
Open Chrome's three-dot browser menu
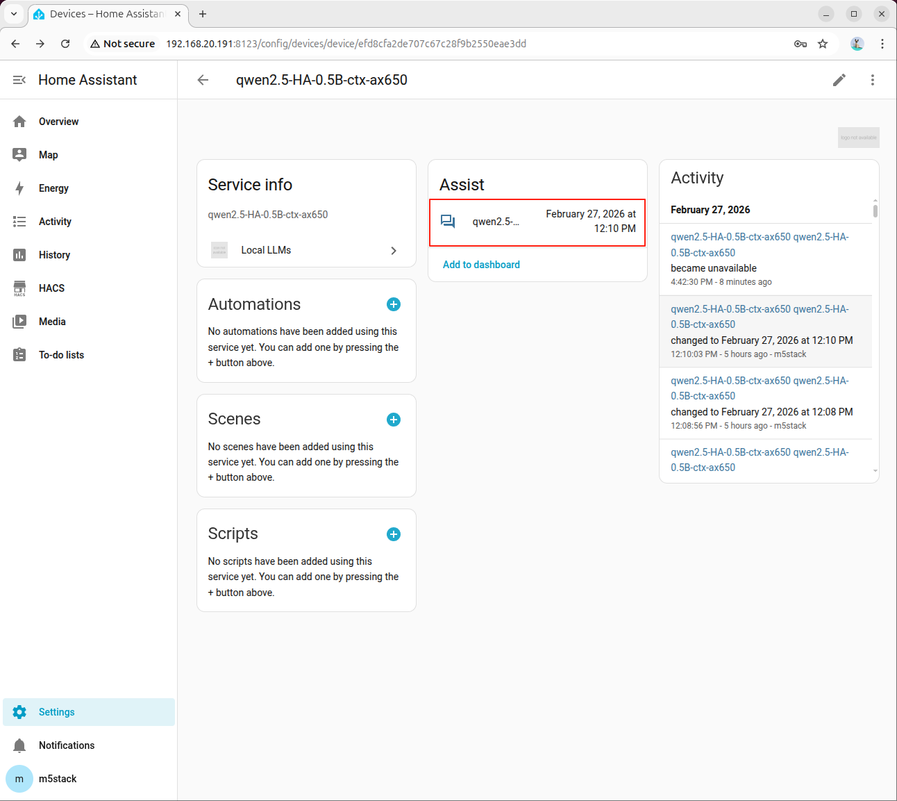coord(882,44)
